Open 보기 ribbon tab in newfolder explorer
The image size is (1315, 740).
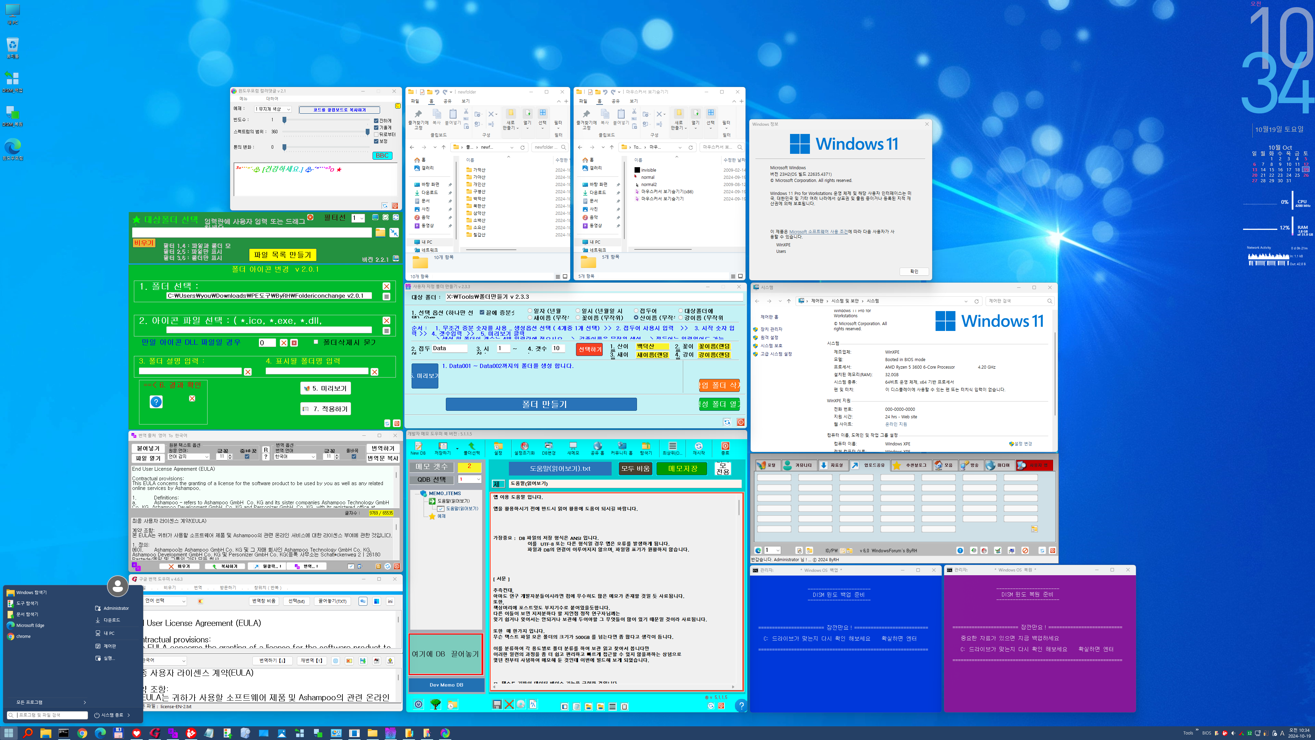(x=466, y=101)
